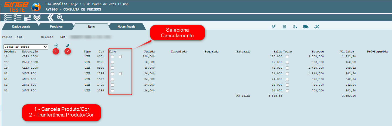Open the Notas fiscais tab
Image resolution: width=392 pixels, height=126 pixels.
tap(126, 27)
